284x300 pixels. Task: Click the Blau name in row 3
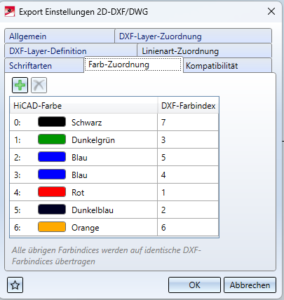click(79, 175)
